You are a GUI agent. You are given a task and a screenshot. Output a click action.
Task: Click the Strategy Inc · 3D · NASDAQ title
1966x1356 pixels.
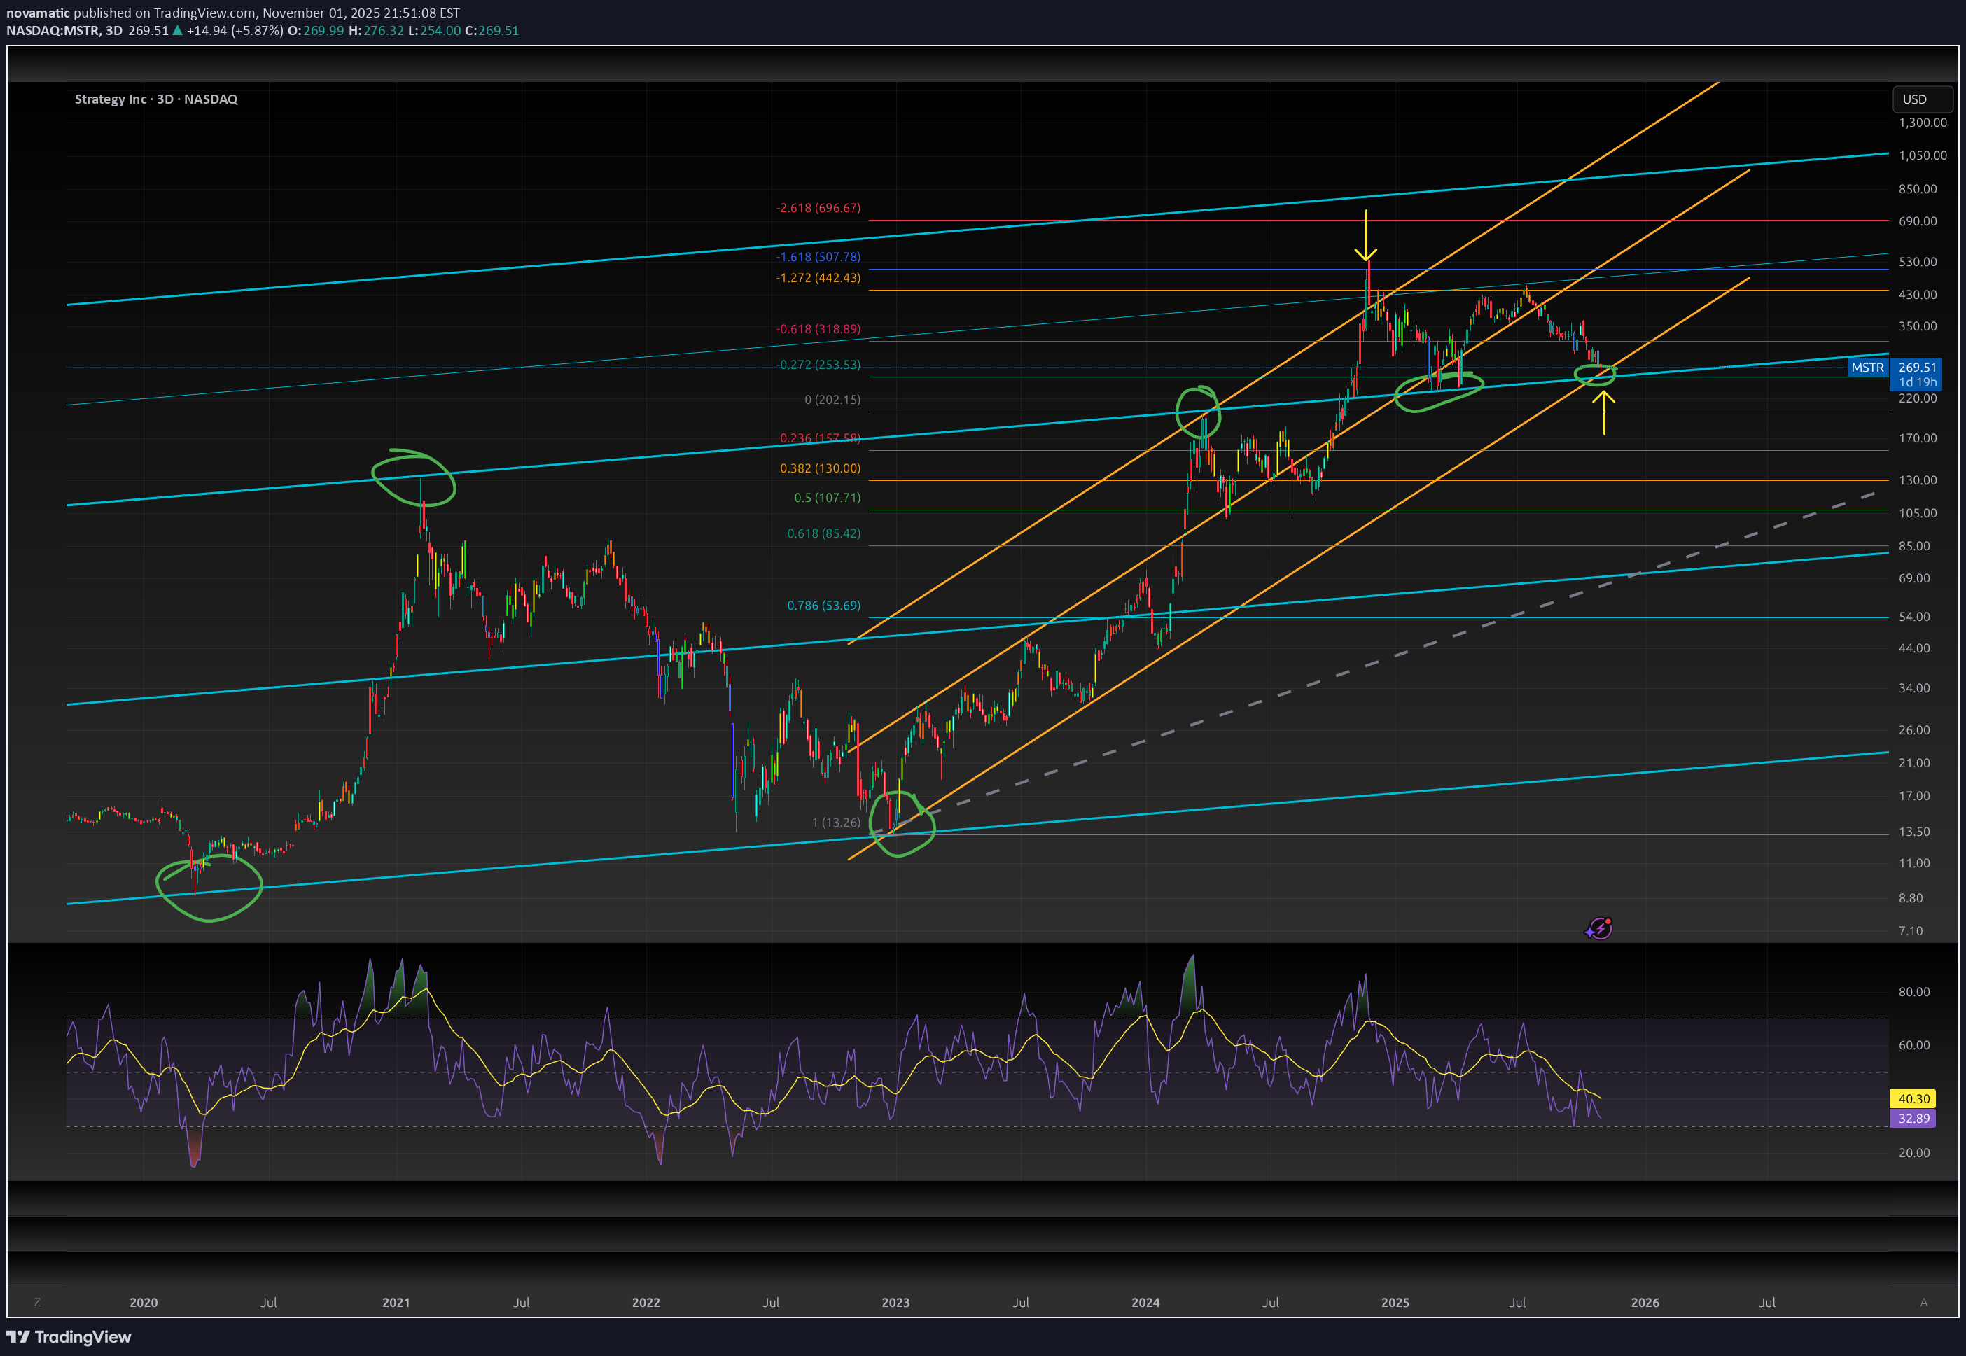click(156, 99)
